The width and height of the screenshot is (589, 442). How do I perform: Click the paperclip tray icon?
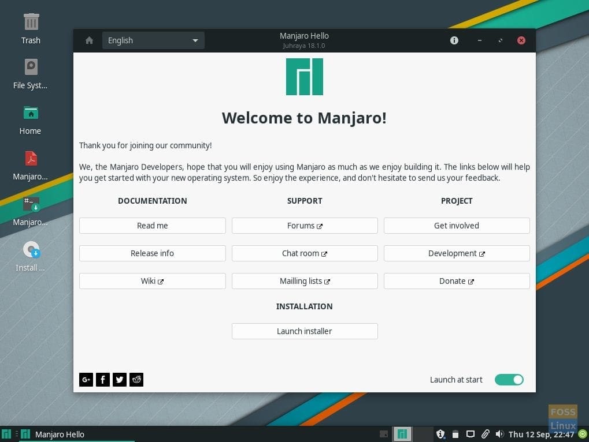coord(486,434)
